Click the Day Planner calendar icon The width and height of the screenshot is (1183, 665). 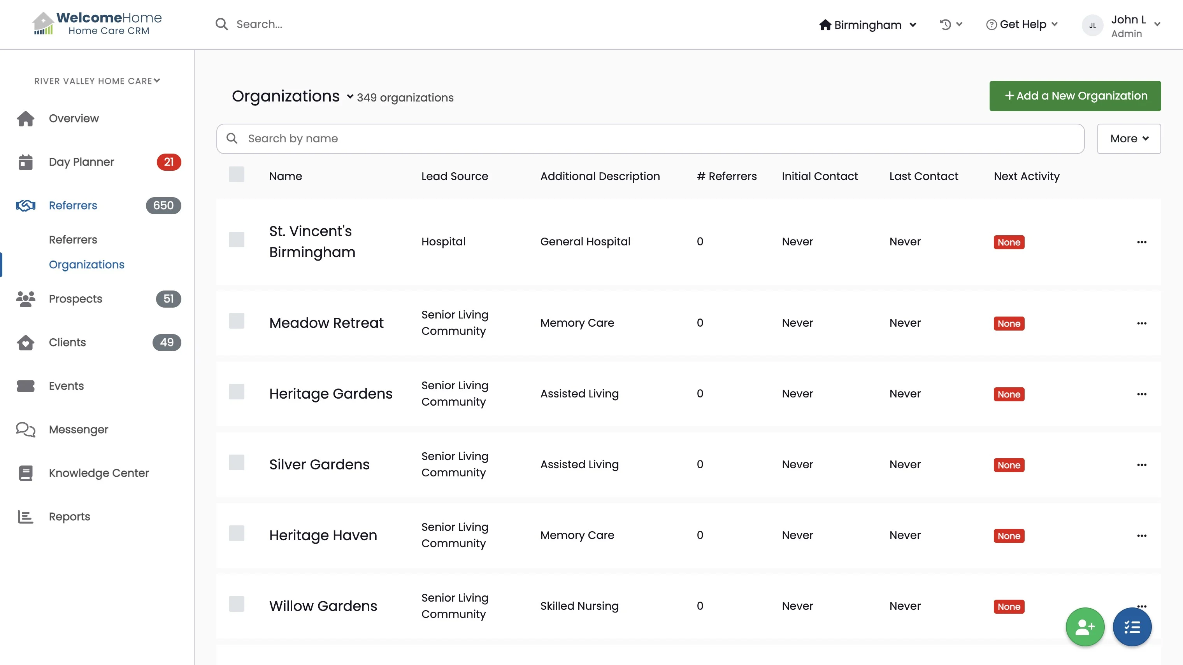[26, 162]
